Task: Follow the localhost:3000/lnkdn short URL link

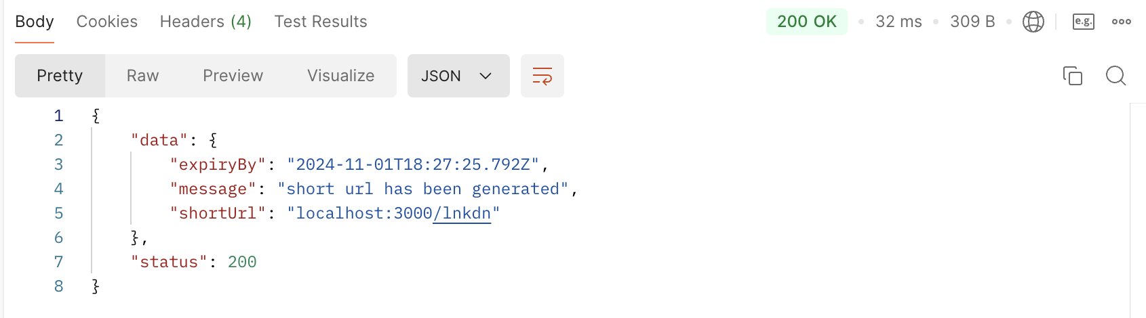Action: coord(393,214)
